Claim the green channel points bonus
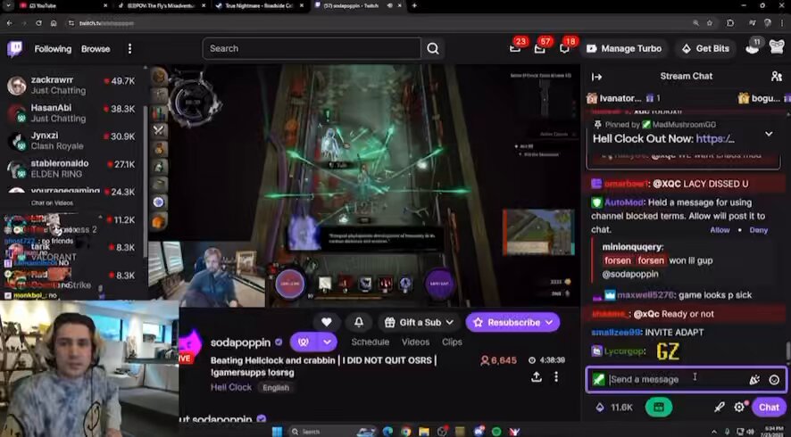Screen dimensions: 791x437 658,407
